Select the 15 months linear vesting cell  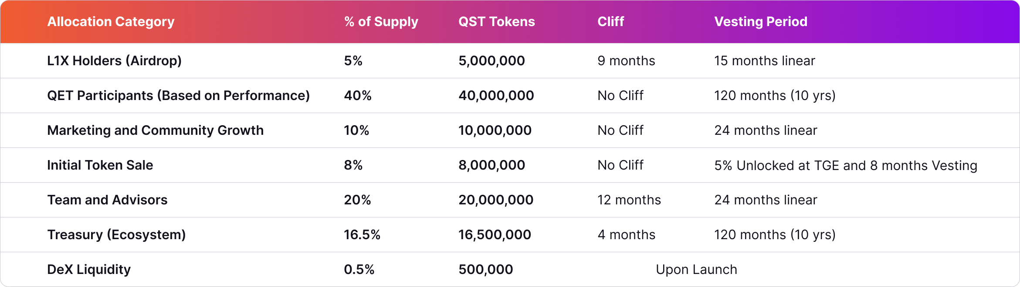764,61
